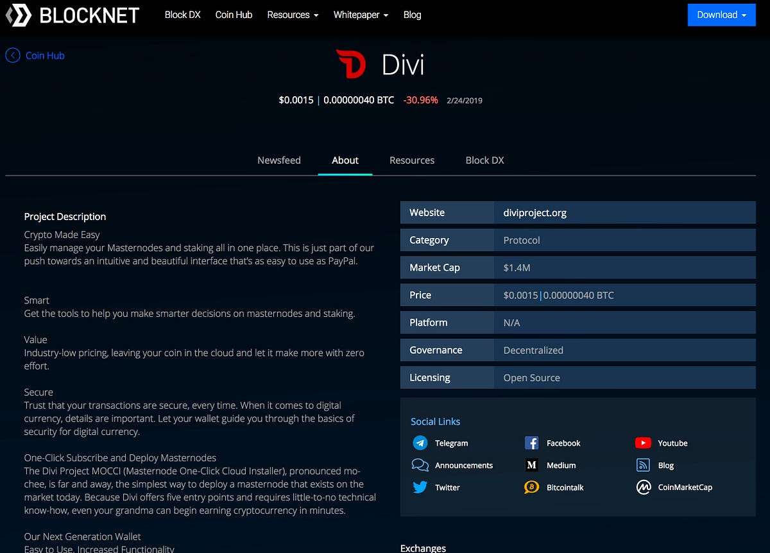Click the 0.00000040 BTC header value
This screenshot has width=770, height=553.
pos(359,100)
